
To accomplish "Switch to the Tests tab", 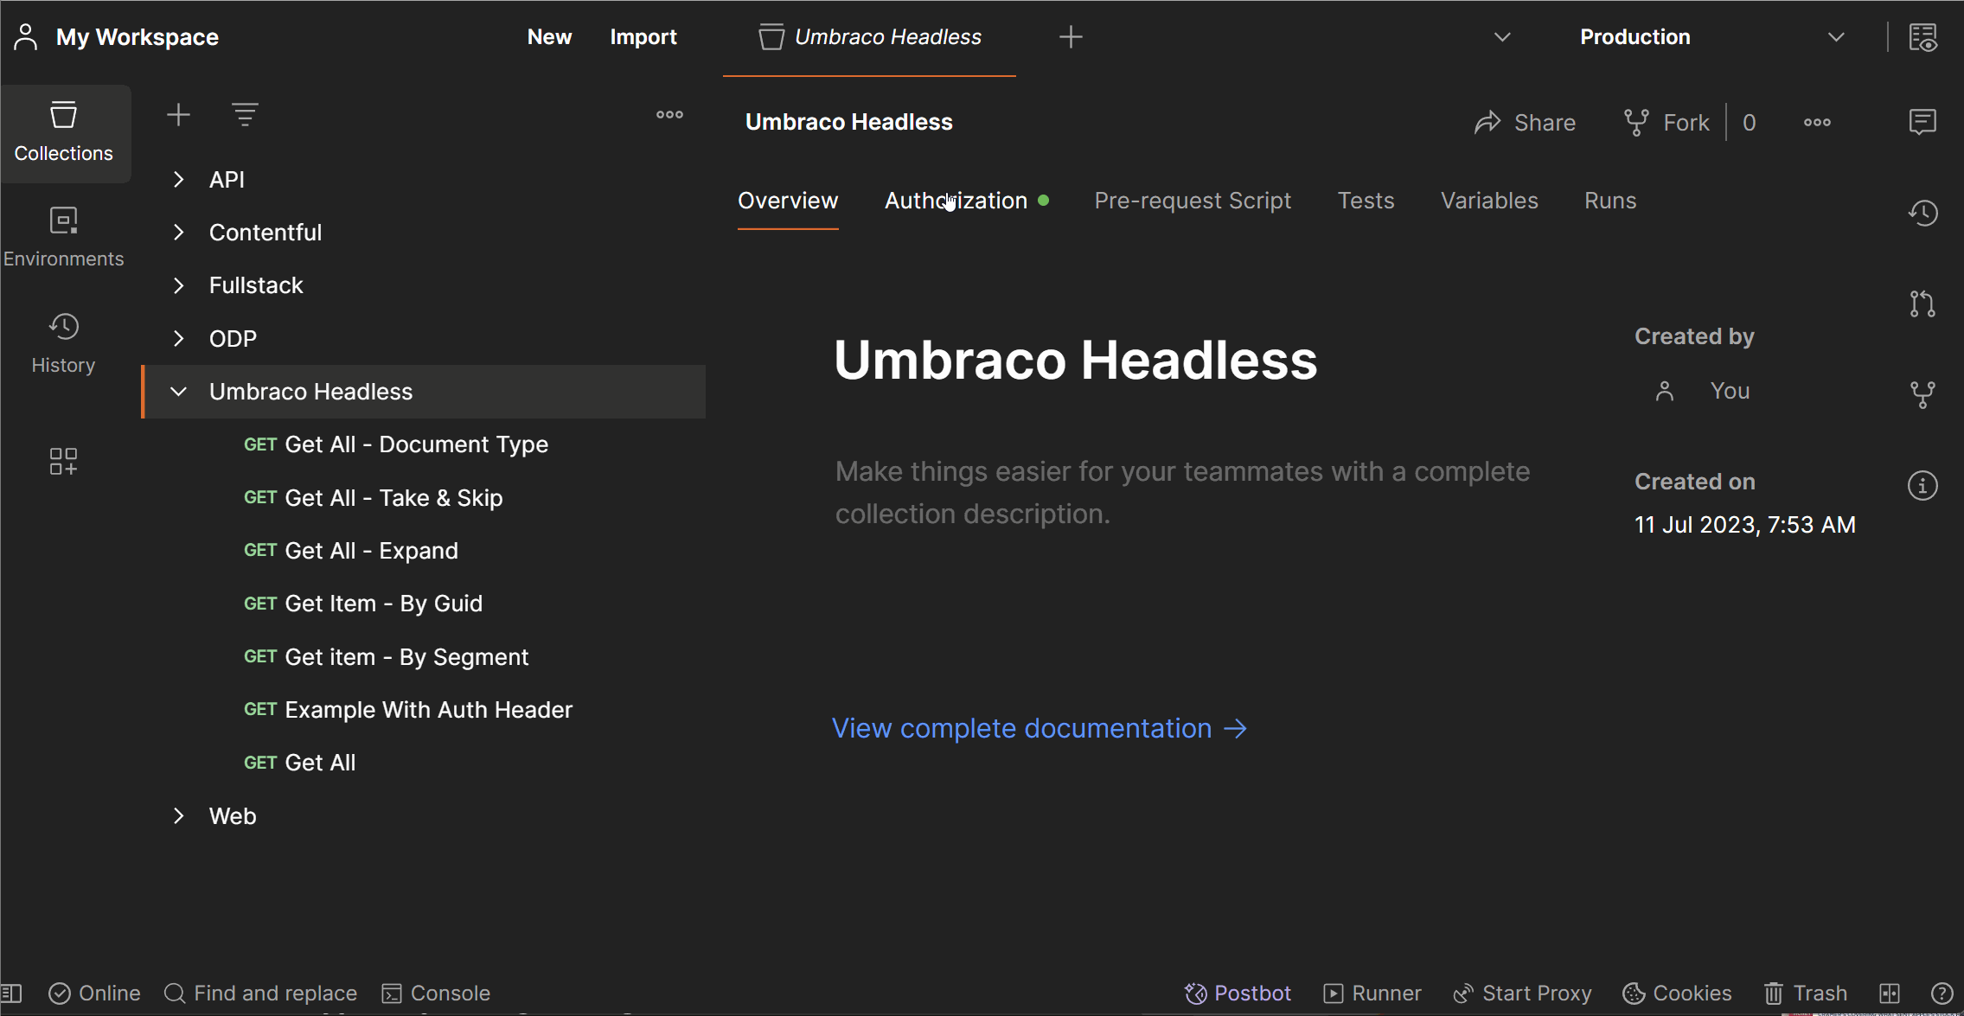I will coord(1366,201).
